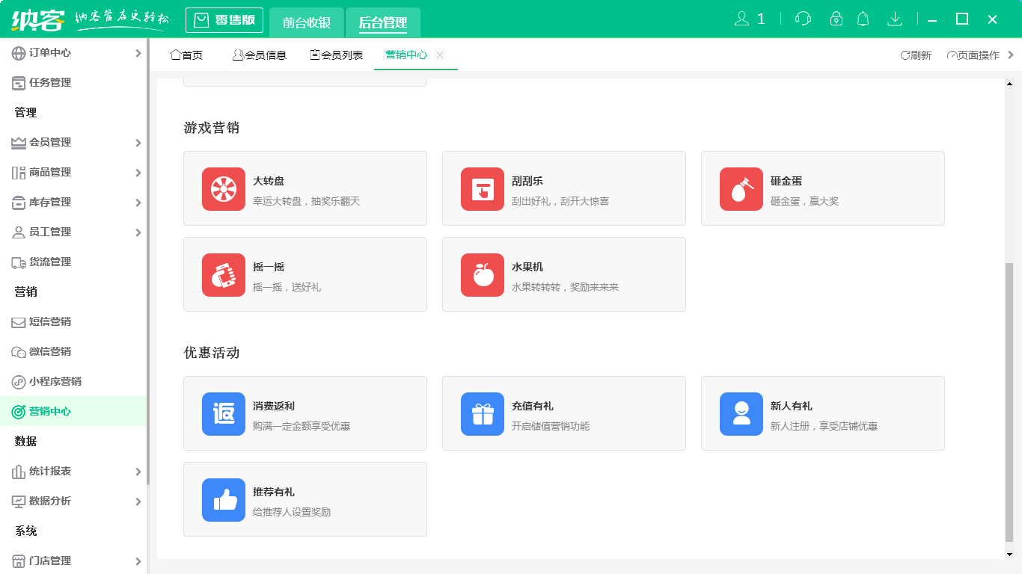Click the customer service headset icon
The image size is (1022, 574).
coord(802,18)
